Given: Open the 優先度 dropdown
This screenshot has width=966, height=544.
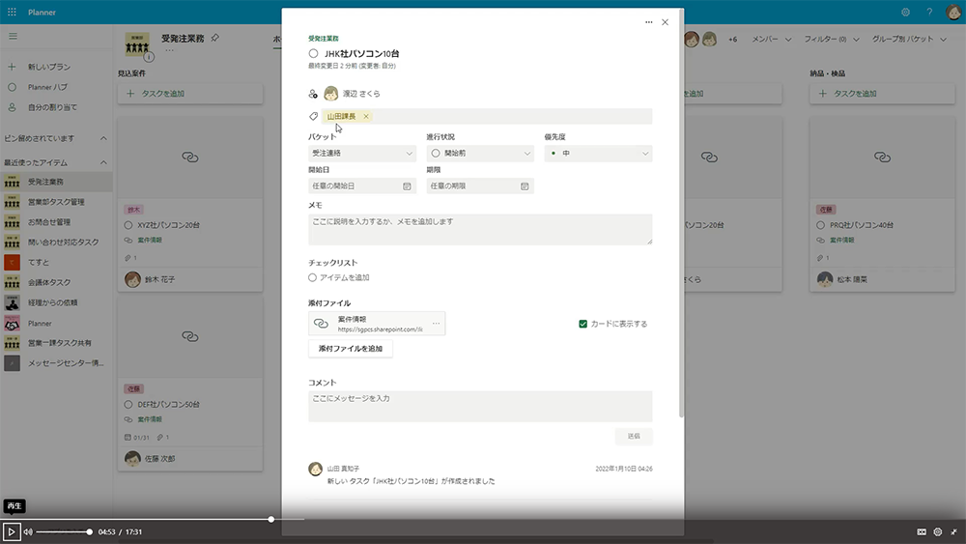Looking at the screenshot, I should tap(598, 154).
